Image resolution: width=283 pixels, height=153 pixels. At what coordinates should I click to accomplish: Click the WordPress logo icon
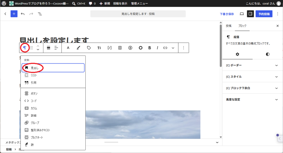click(4, 3)
